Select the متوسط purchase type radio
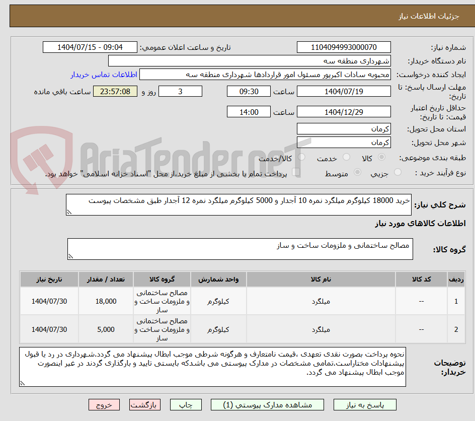This screenshot has width=475, height=421. (357, 172)
